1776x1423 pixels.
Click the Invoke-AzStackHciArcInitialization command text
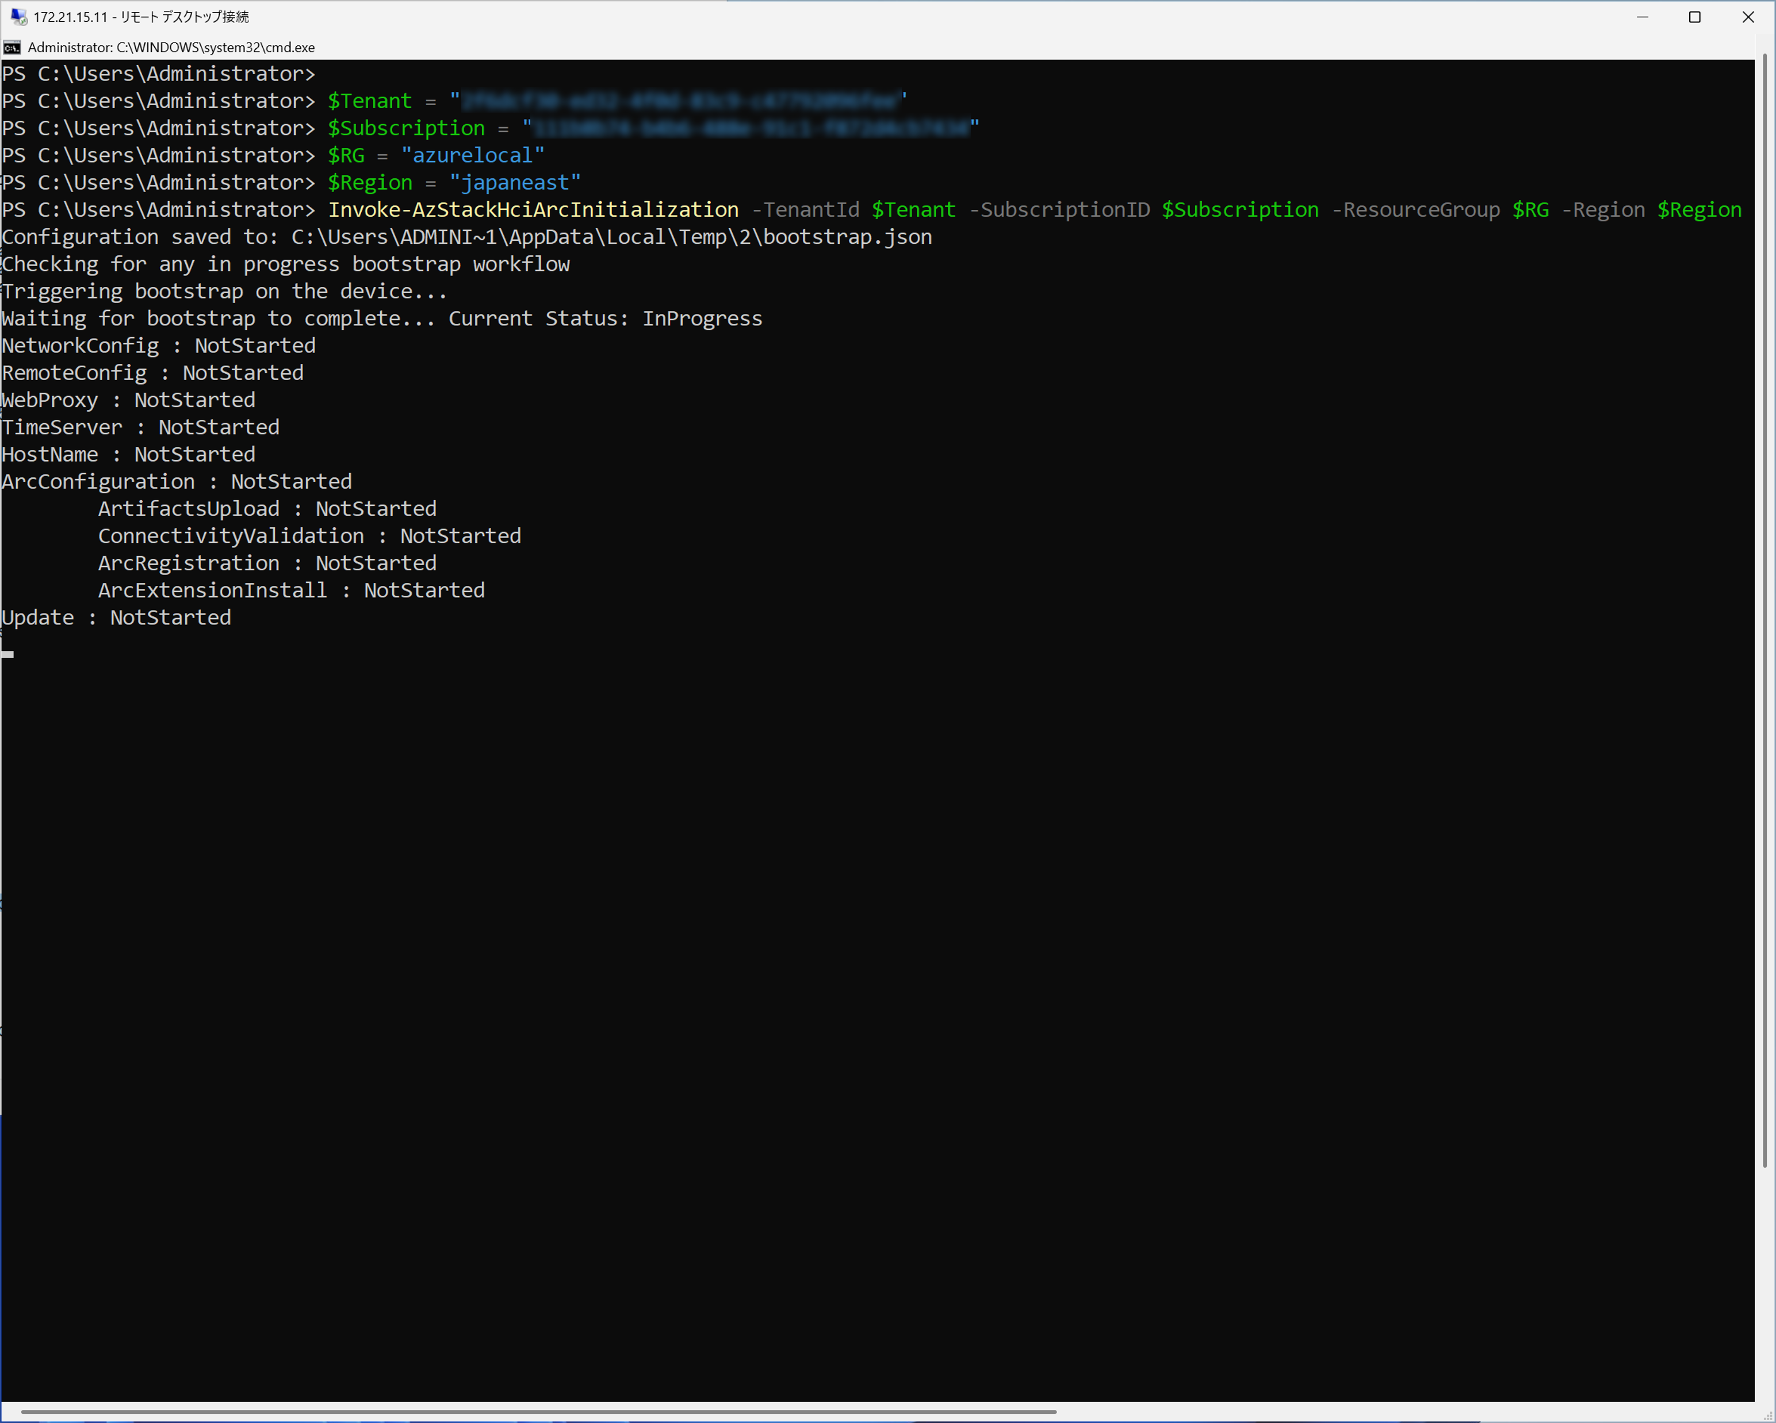tap(533, 210)
